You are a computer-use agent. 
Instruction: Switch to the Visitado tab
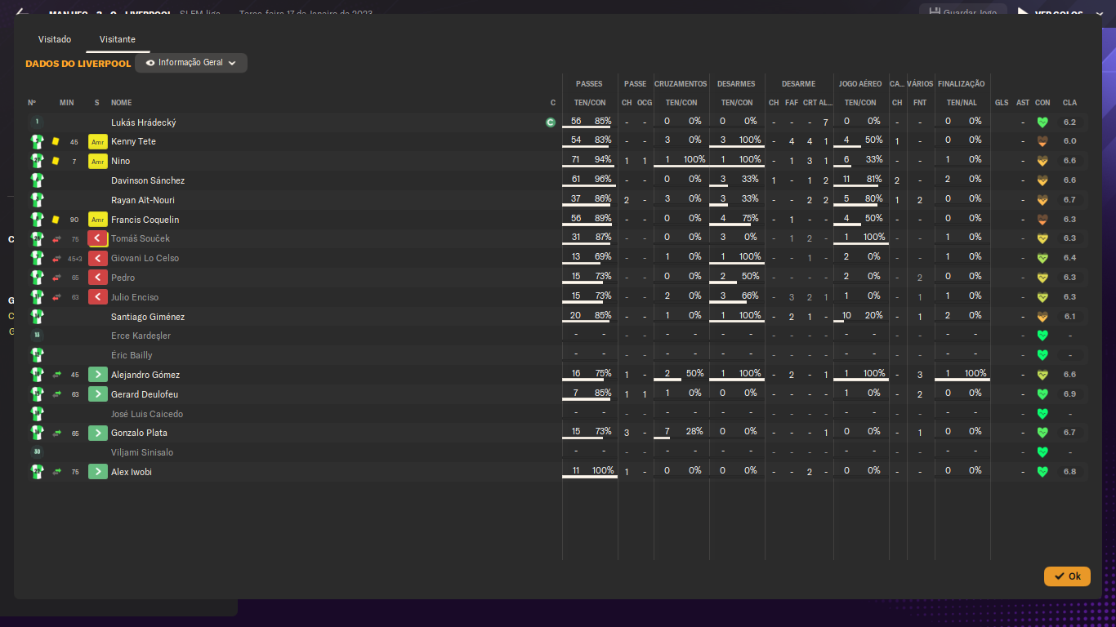[x=55, y=39]
